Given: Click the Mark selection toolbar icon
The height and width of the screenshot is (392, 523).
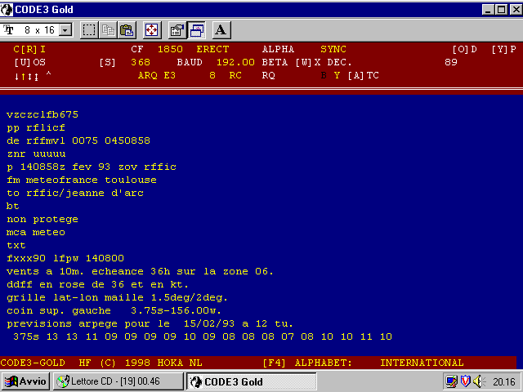Looking at the screenshot, I should click(x=90, y=30).
